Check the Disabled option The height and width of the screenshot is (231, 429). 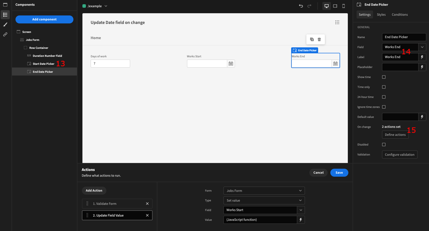[384, 145]
